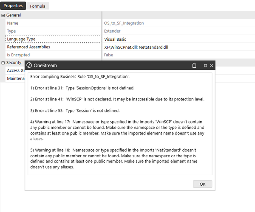This screenshot has width=255, height=212.
Task: Click the General section header text
Action: click(x=14, y=15)
